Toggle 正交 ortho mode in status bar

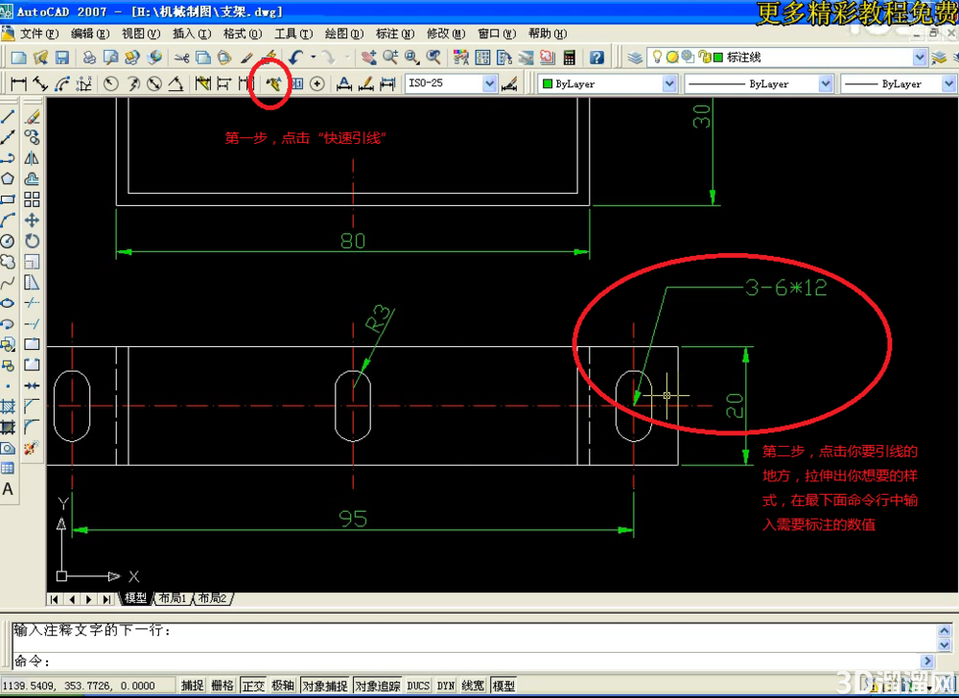253,686
